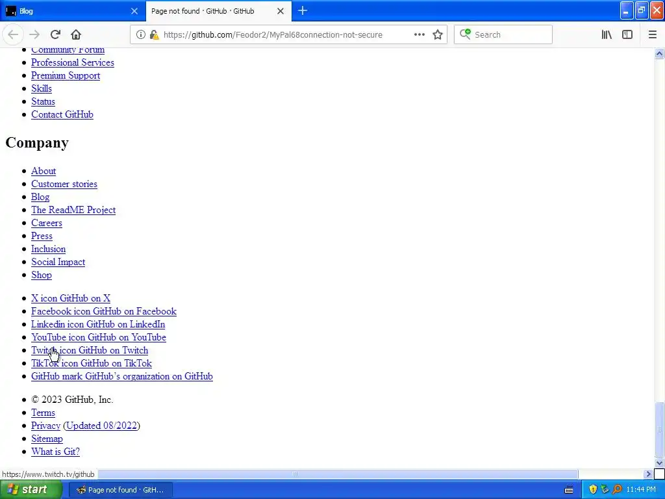Click the on-screen keyboard tray icon

[569, 490]
